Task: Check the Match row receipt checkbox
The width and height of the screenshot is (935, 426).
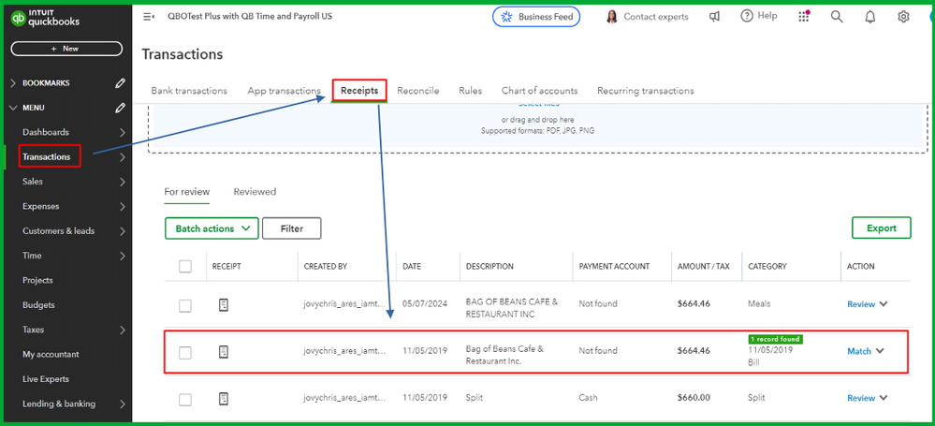Action: (x=185, y=353)
